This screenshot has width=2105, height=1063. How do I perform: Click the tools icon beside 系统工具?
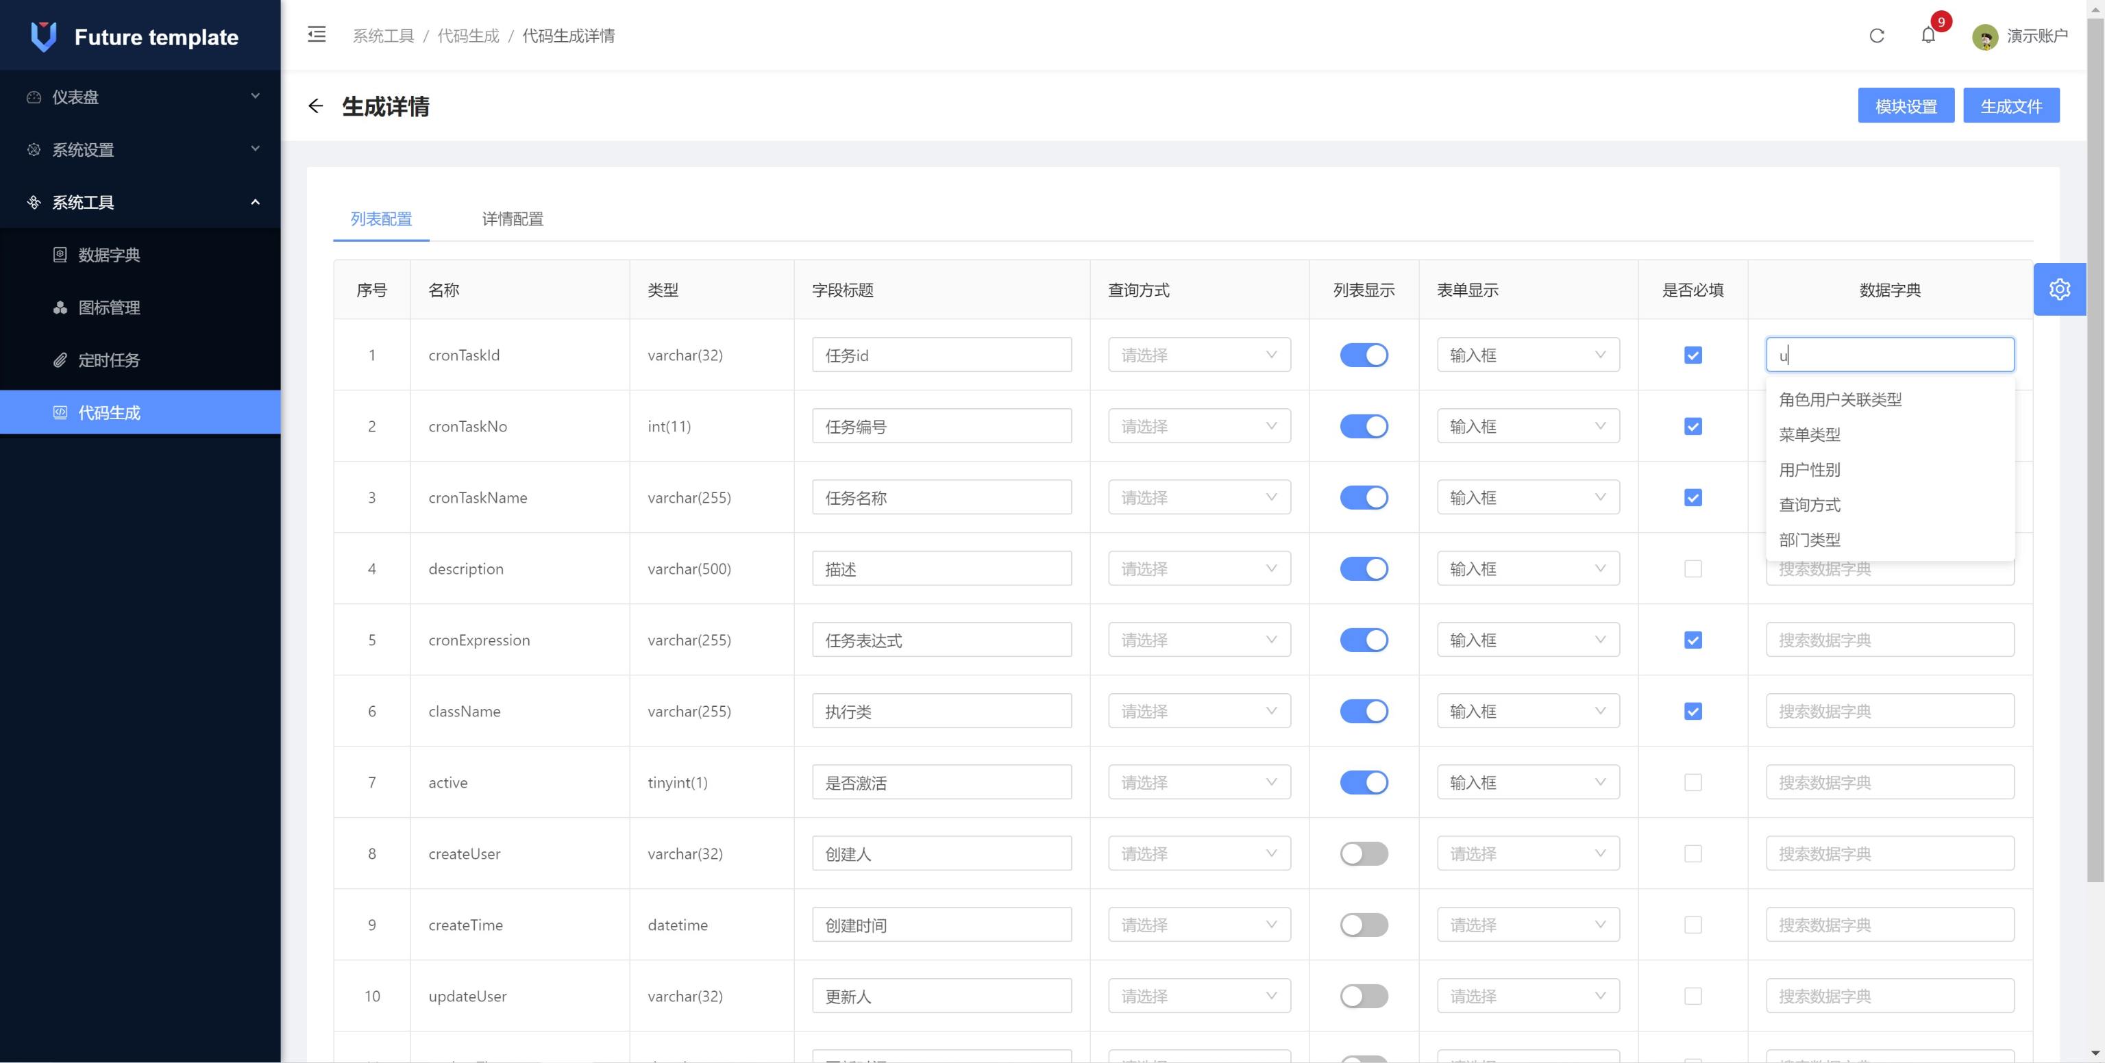click(34, 202)
